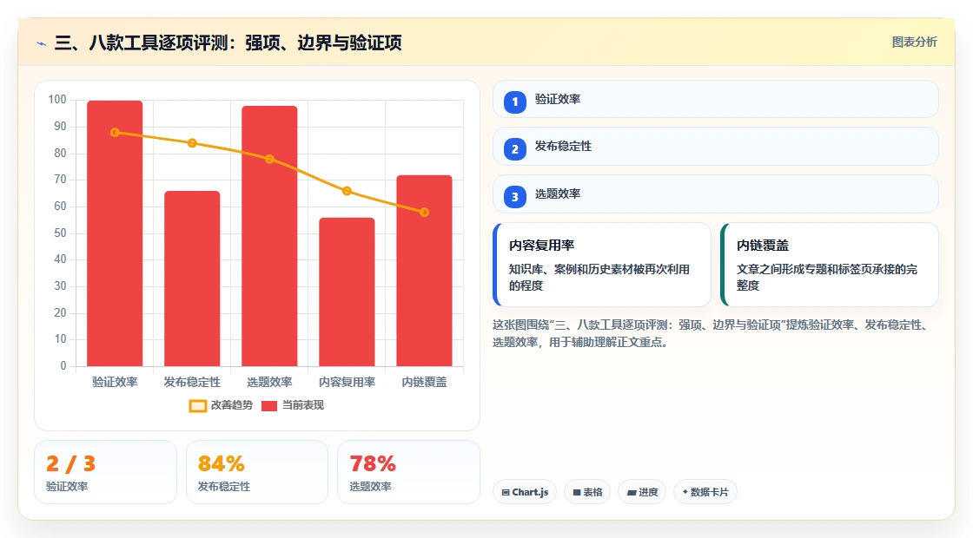Image resolution: width=973 pixels, height=538 pixels.
Task: Click the icon in the 表格 tag
Action: pos(577,492)
